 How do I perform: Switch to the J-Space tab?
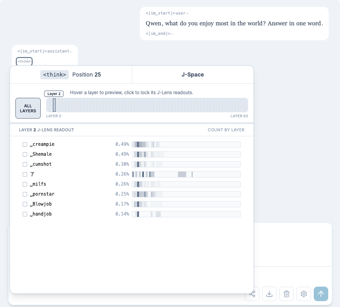point(192,75)
